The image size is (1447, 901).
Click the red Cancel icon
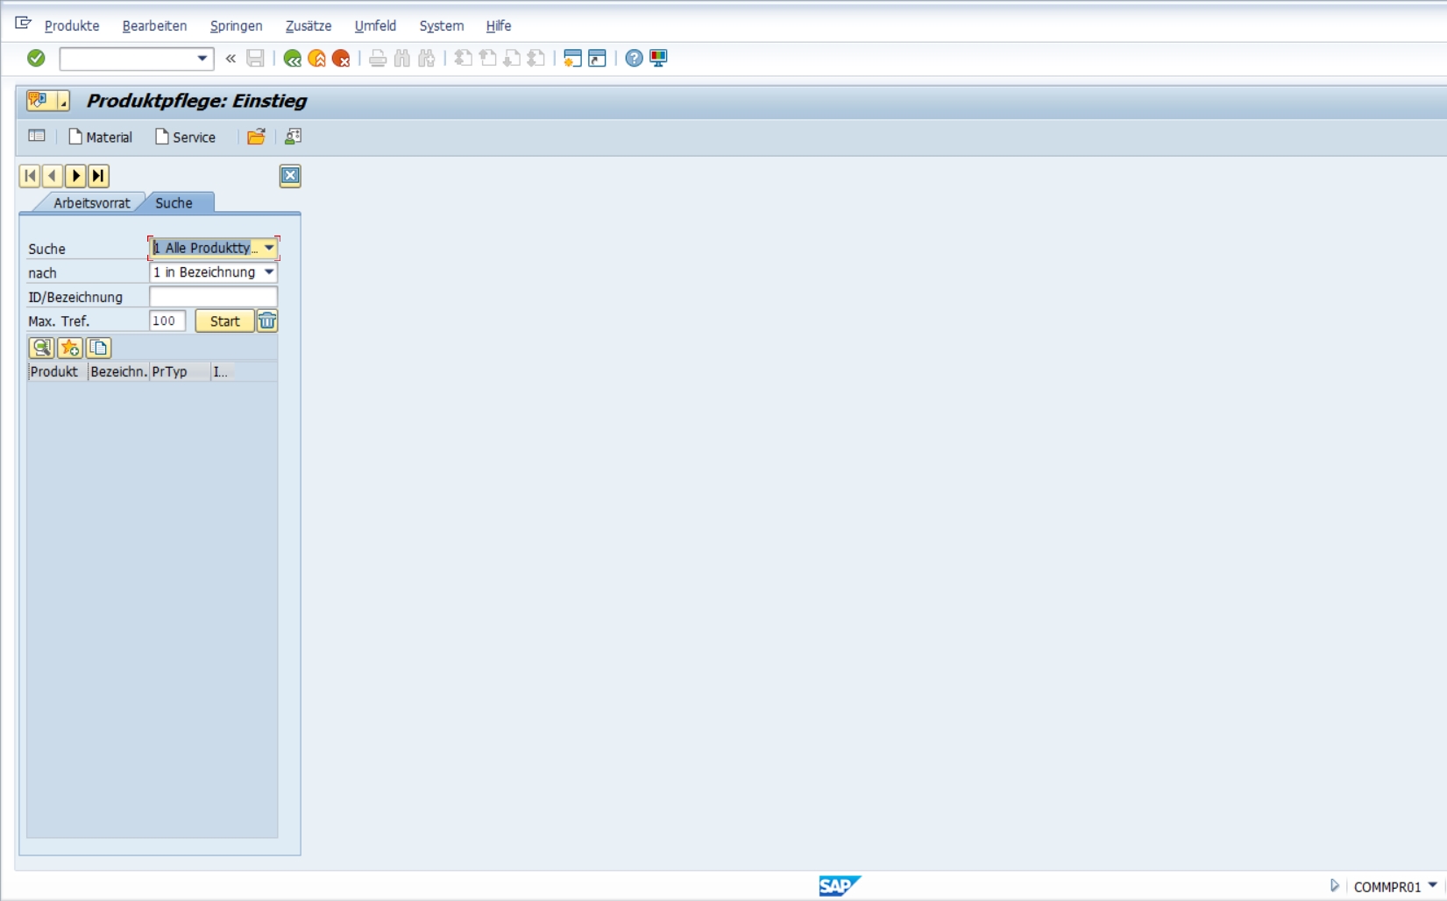coord(341,59)
